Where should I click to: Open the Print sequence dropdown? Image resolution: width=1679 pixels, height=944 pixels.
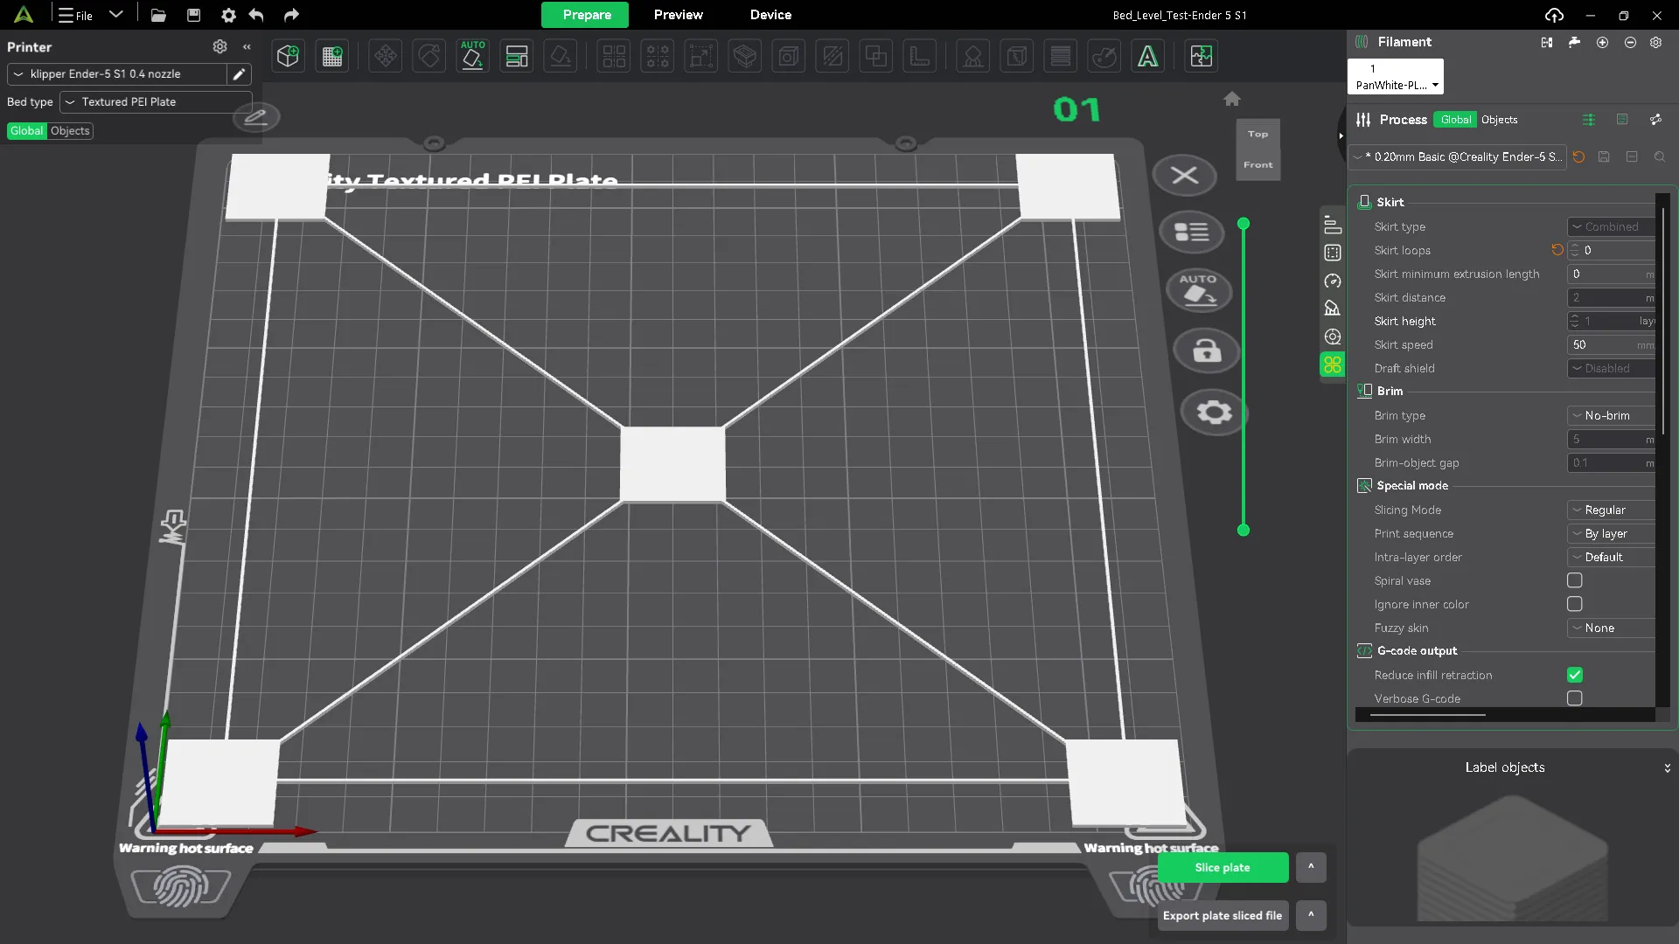[x=1612, y=534]
